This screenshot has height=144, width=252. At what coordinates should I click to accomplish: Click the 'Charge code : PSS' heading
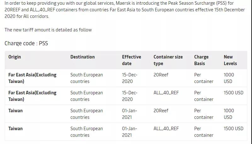[x=26, y=43]
